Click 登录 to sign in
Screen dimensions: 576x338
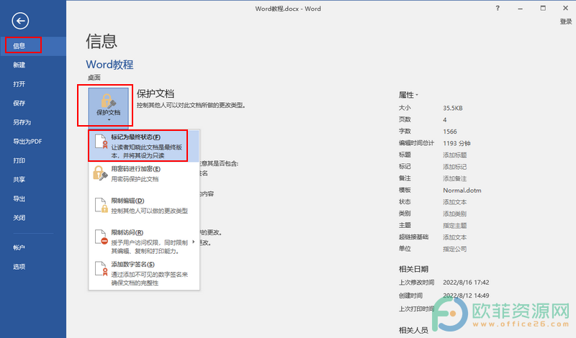[566, 22]
